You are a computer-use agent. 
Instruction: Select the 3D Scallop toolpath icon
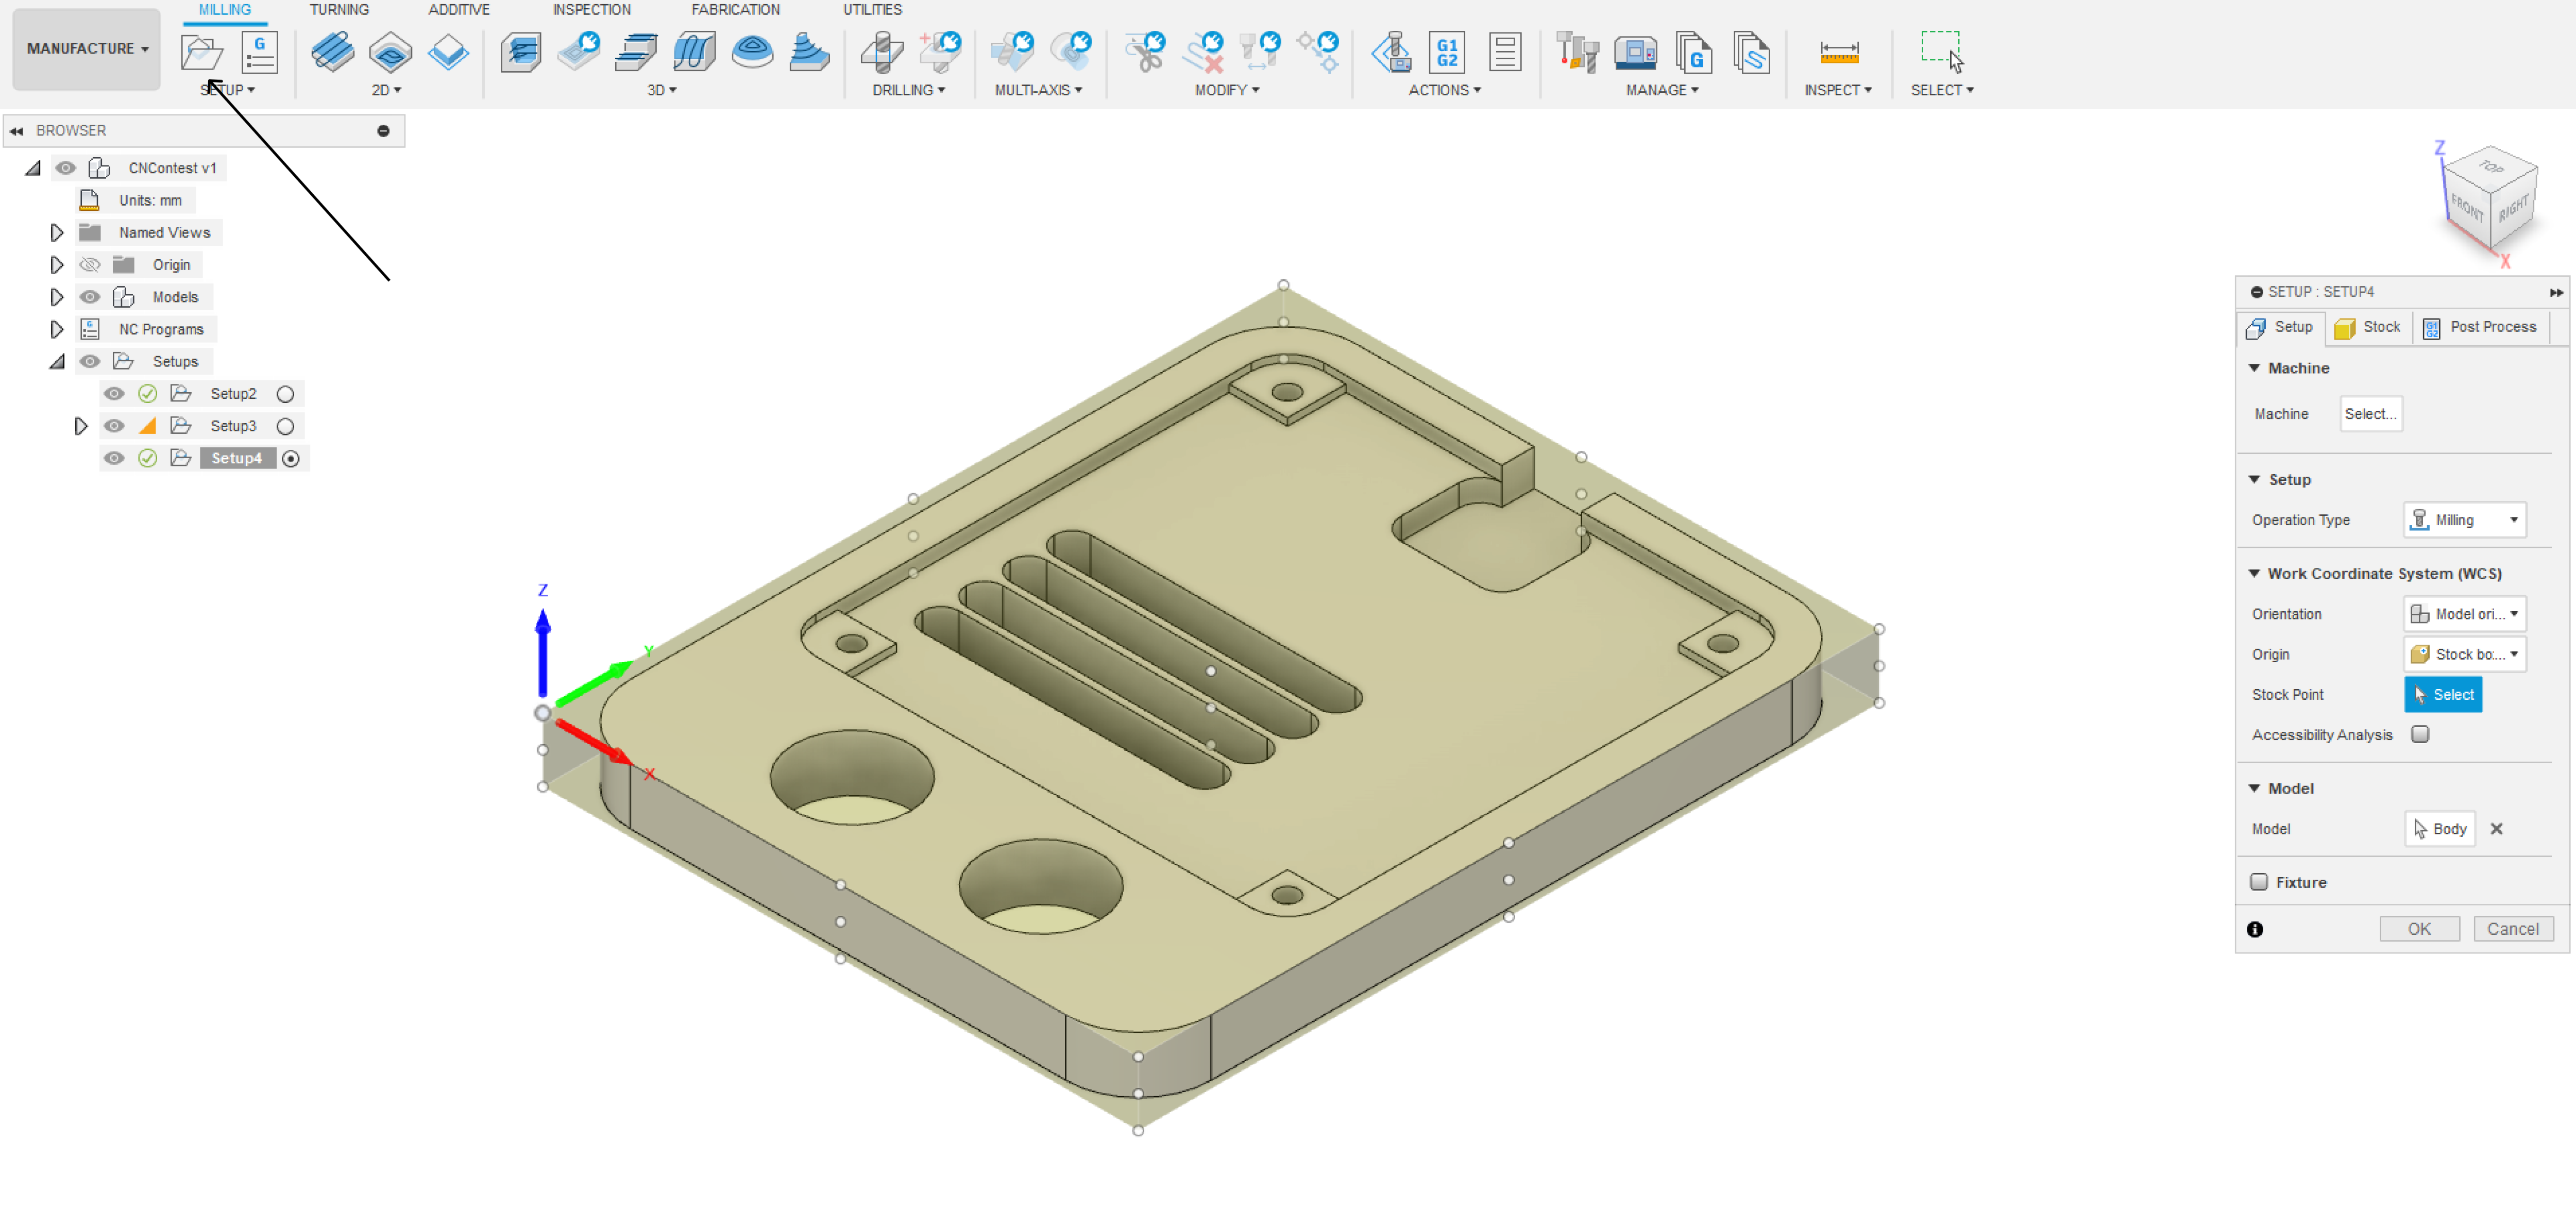pyautogui.click(x=752, y=52)
